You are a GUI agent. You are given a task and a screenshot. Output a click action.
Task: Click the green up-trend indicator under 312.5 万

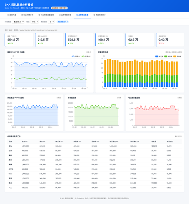(x=40, y=43)
